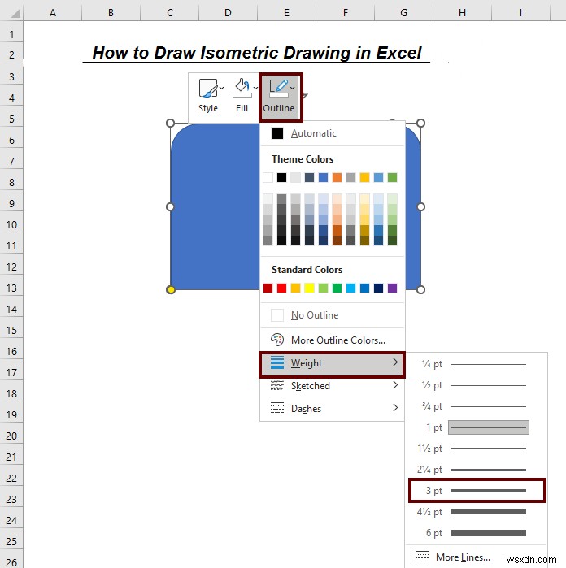Click the bottom-right shape resize handle
The image size is (566, 568).
pos(420,290)
